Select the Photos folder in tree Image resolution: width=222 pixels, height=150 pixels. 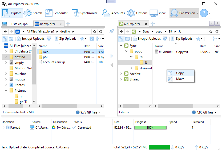pos(19,85)
